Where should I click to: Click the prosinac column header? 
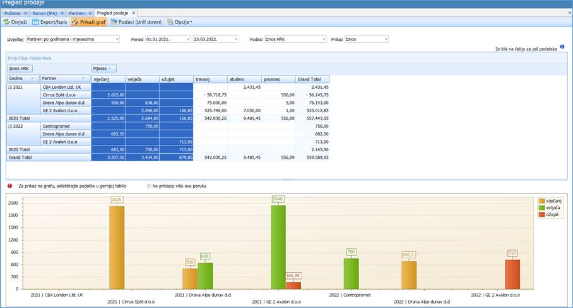278,79
